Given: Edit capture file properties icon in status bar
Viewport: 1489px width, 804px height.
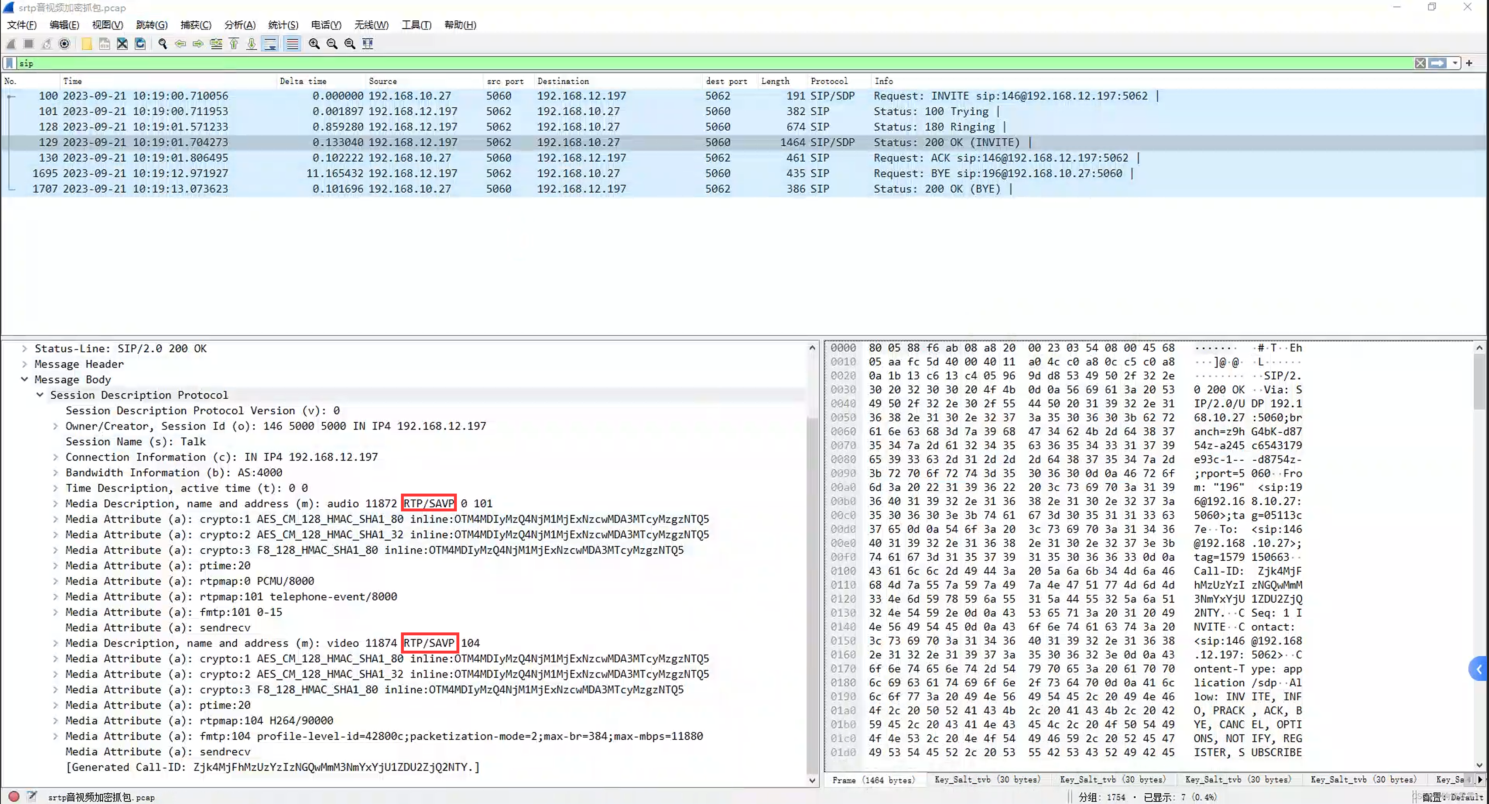Looking at the screenshot, I should 32,797.
